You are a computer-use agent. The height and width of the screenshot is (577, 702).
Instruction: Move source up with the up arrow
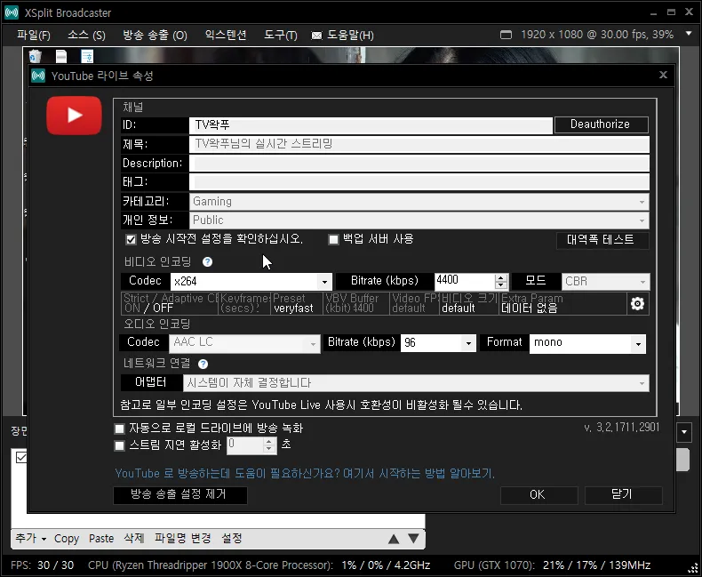(x=394, y=539)
